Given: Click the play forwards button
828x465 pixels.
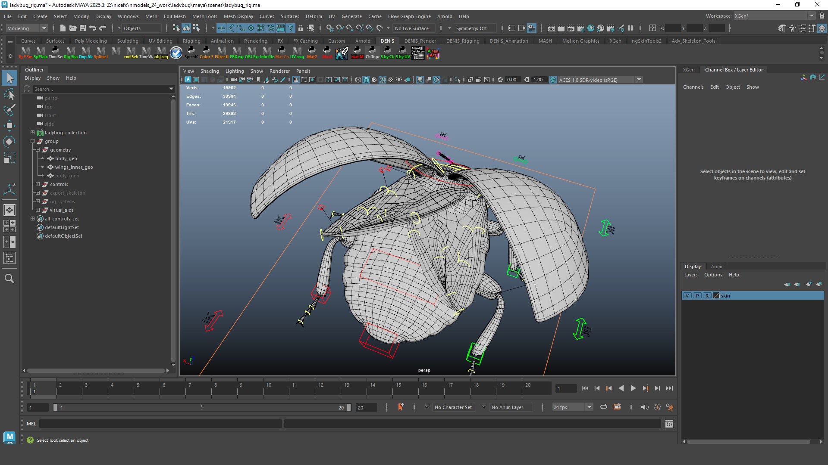Looking at the screenshot, I should coord(633,388).
